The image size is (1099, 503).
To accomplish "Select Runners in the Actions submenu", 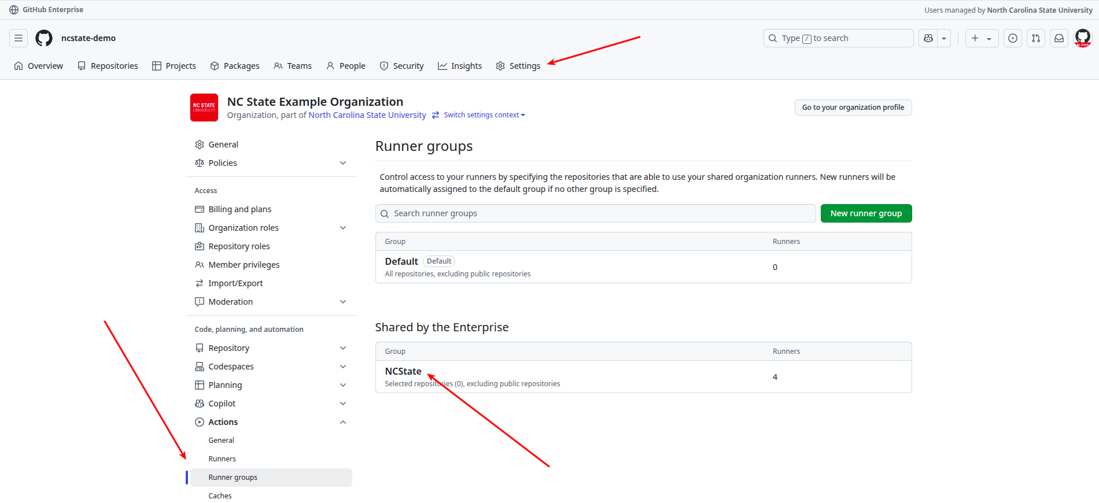I will 222,459.
